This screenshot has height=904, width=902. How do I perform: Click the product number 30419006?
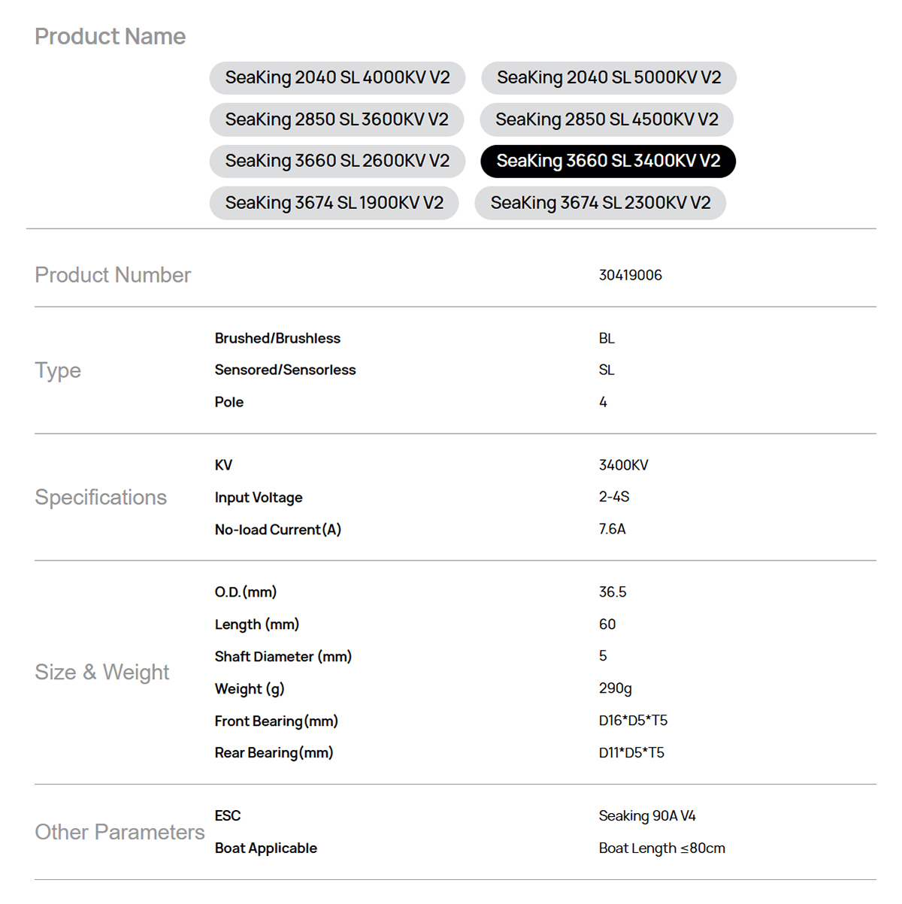tap(630, 275)
